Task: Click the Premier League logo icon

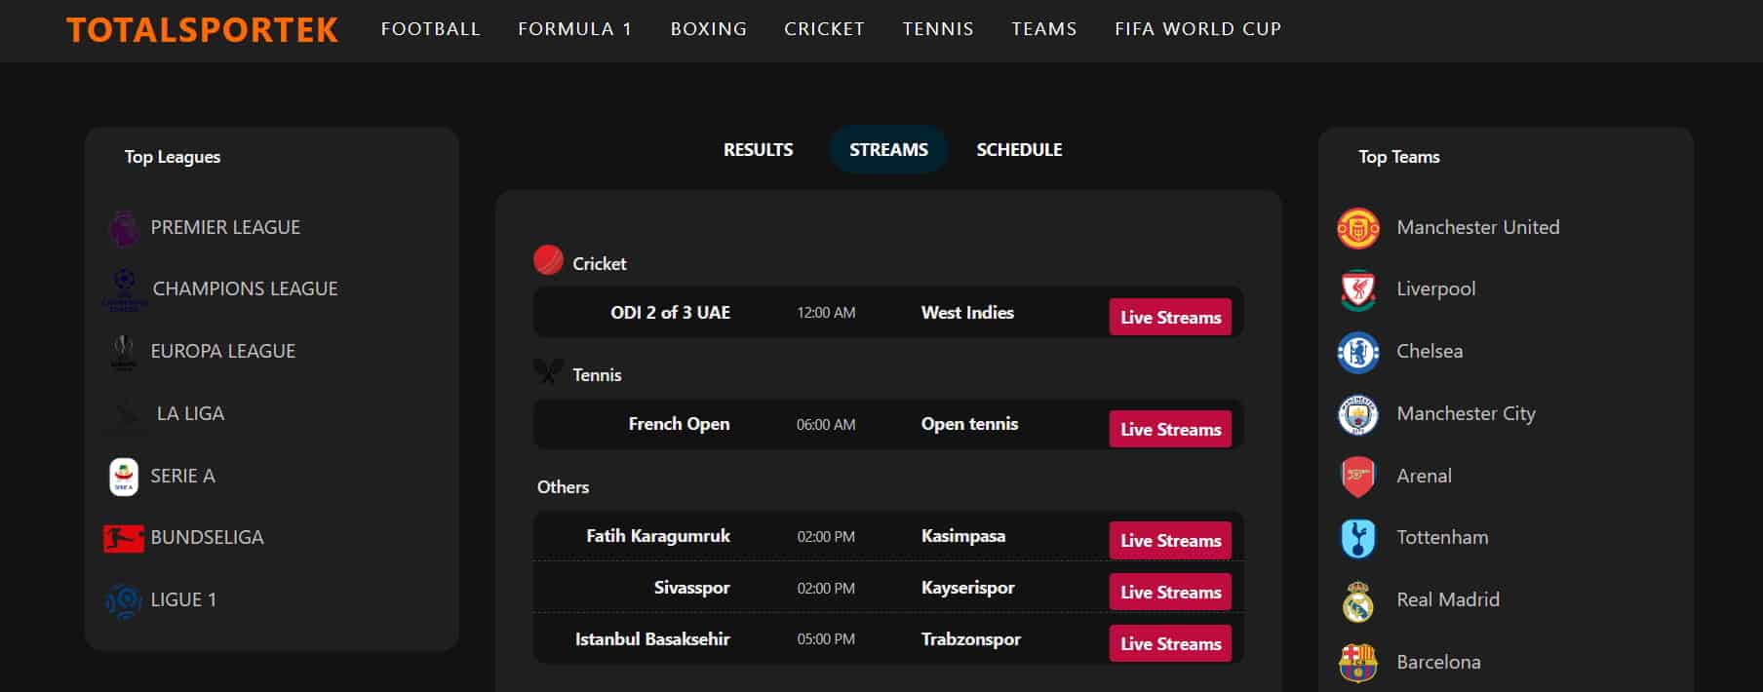Action: (124, 228)
